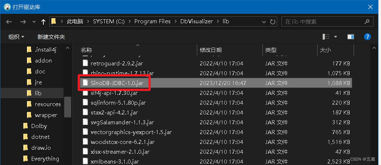
Task: Select sqlinform-5.1.80p.jar file
Action: click(x=118, y=103)
